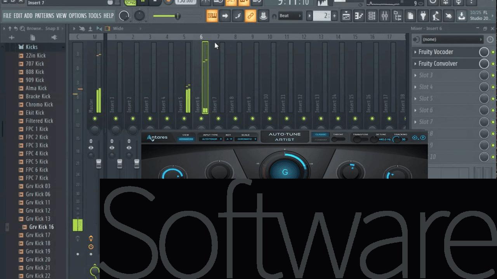Viewport: 497px width, 279px height.
Task: Click the Master up-down arrows icon
Action: [91, 141]
